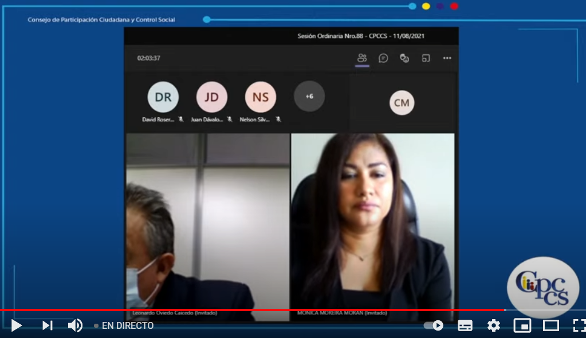Mute the video volume
The height and width of the screenshot is (338, 586).
pos(75,325)
